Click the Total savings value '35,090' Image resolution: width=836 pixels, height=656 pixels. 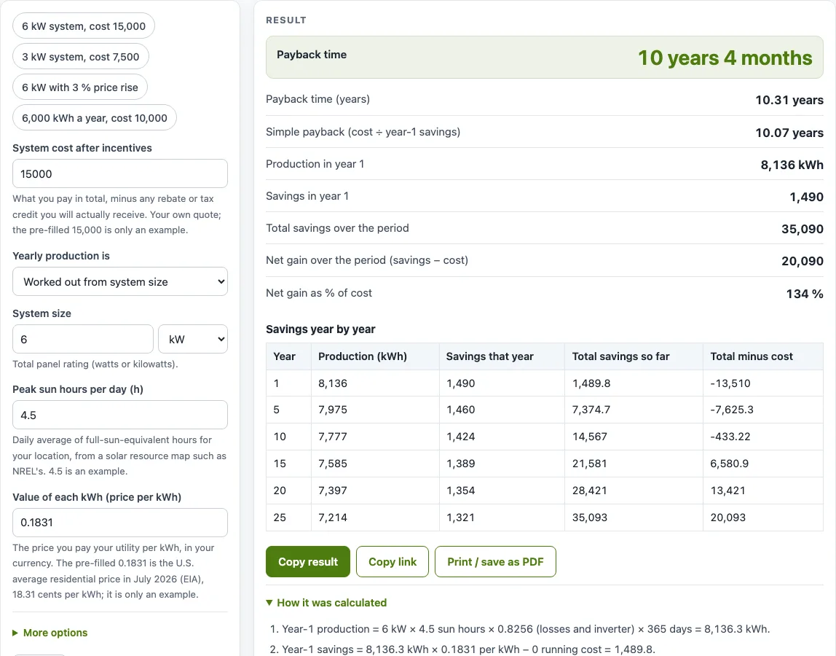(803, 229)
